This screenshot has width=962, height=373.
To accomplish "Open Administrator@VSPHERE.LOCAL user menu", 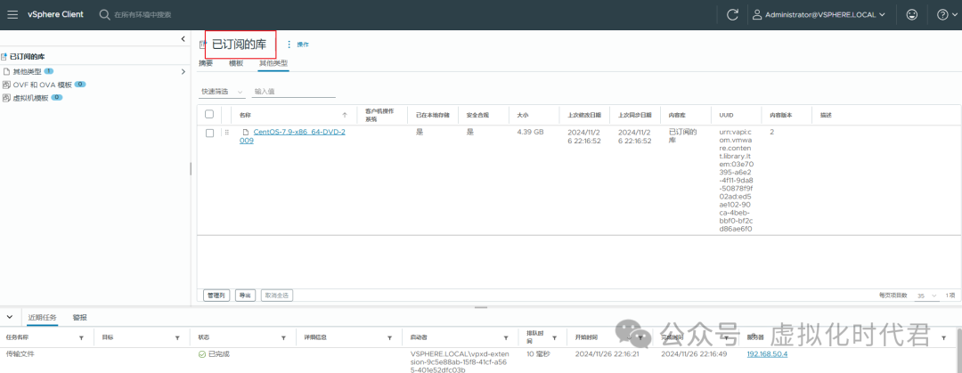I will (x=819, y=15).
